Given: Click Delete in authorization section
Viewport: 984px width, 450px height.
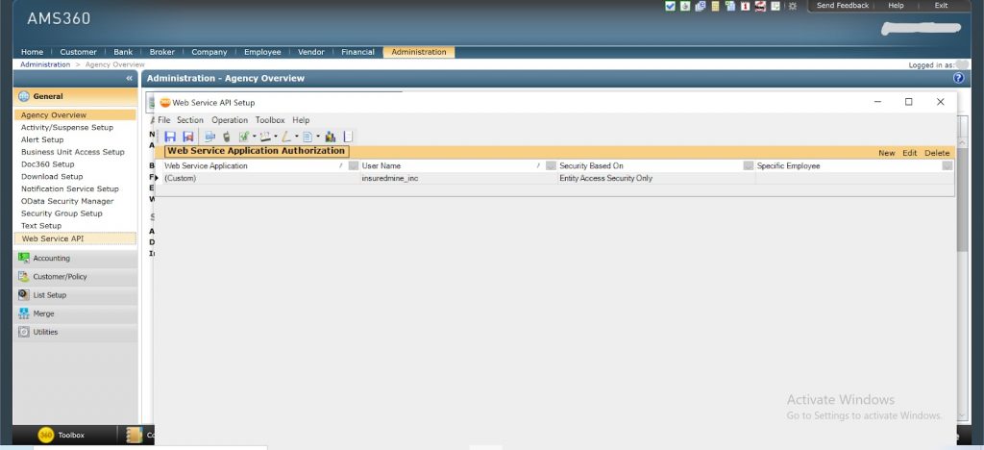Looking at the screenshot, I should tap(937, 153).
